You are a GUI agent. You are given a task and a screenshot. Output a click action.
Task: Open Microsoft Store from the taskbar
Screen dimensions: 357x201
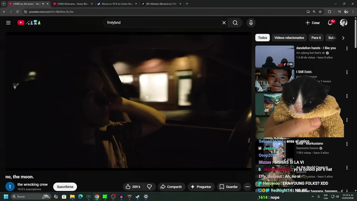tap(64, 197)
